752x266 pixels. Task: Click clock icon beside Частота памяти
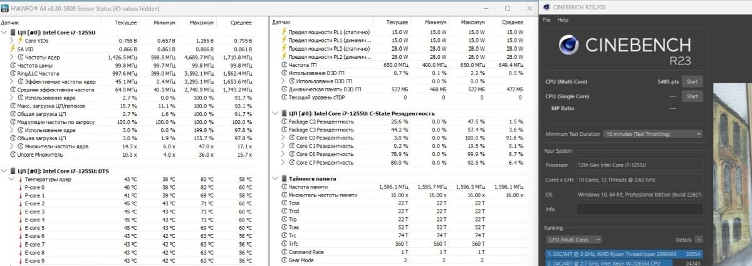[285, 187]
